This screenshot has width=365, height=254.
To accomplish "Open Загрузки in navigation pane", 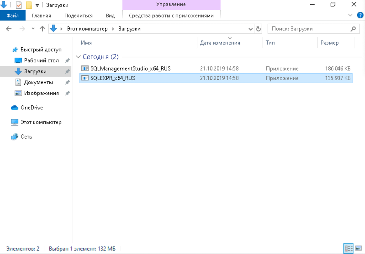I will pyautogui.click(x=35, y=71).
